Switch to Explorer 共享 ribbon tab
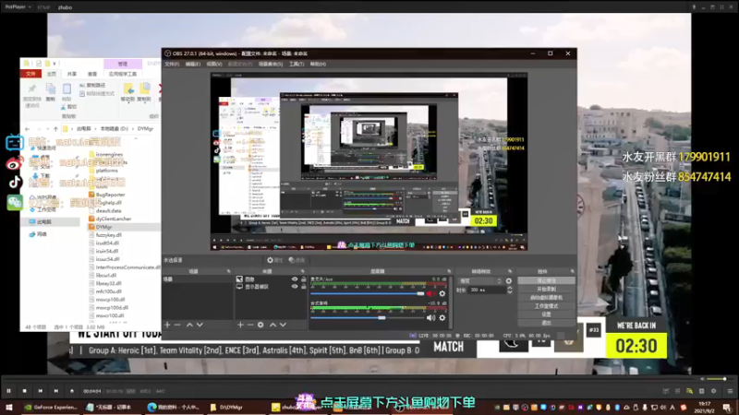Screen dimensions: 739x415 (72, 74)
